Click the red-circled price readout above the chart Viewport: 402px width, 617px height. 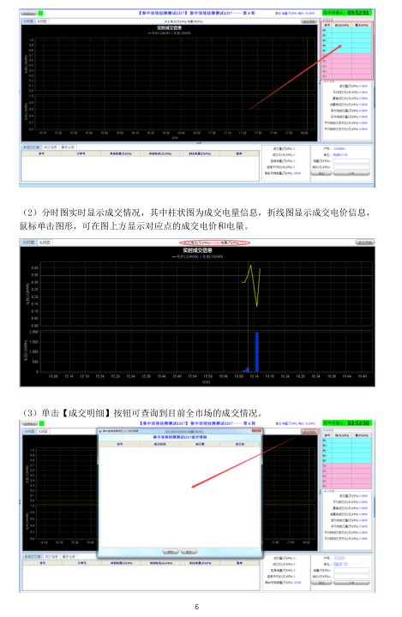(214, 243)
